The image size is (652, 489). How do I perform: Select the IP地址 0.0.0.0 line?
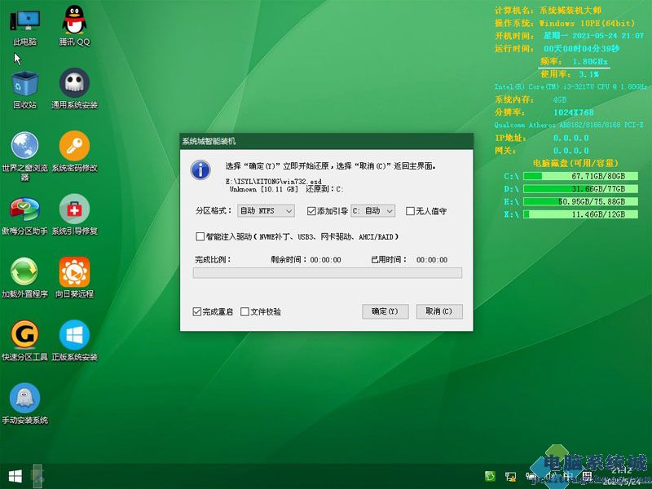coord(541,138)
